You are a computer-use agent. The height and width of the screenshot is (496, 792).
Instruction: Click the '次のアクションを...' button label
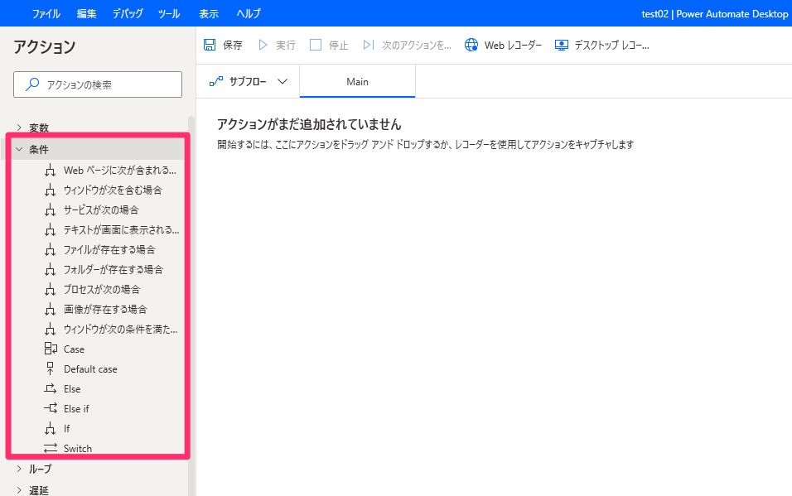tap(416, 46)
